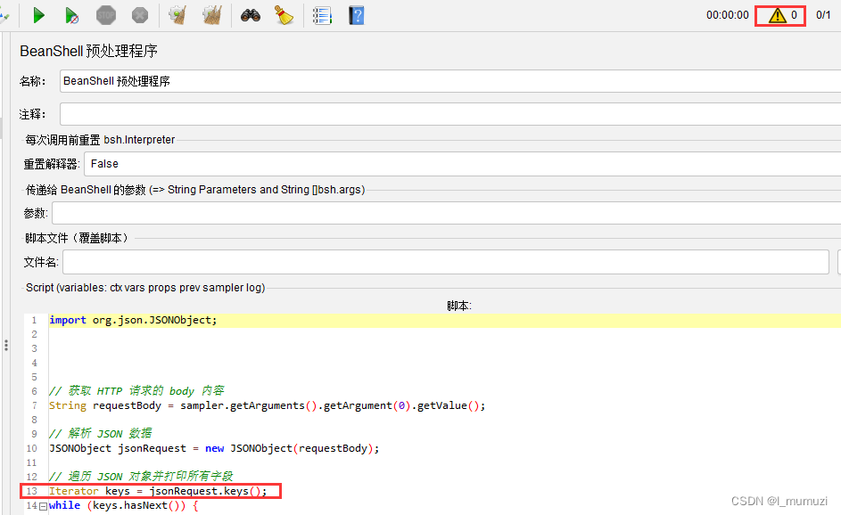The height and width of the screenshot is (515, 841).
Task: Reset search with the yellow broom icon
Action: [284, 15]
